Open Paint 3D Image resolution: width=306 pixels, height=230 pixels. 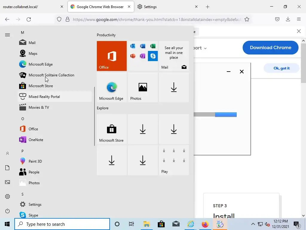tap(55, 161)
